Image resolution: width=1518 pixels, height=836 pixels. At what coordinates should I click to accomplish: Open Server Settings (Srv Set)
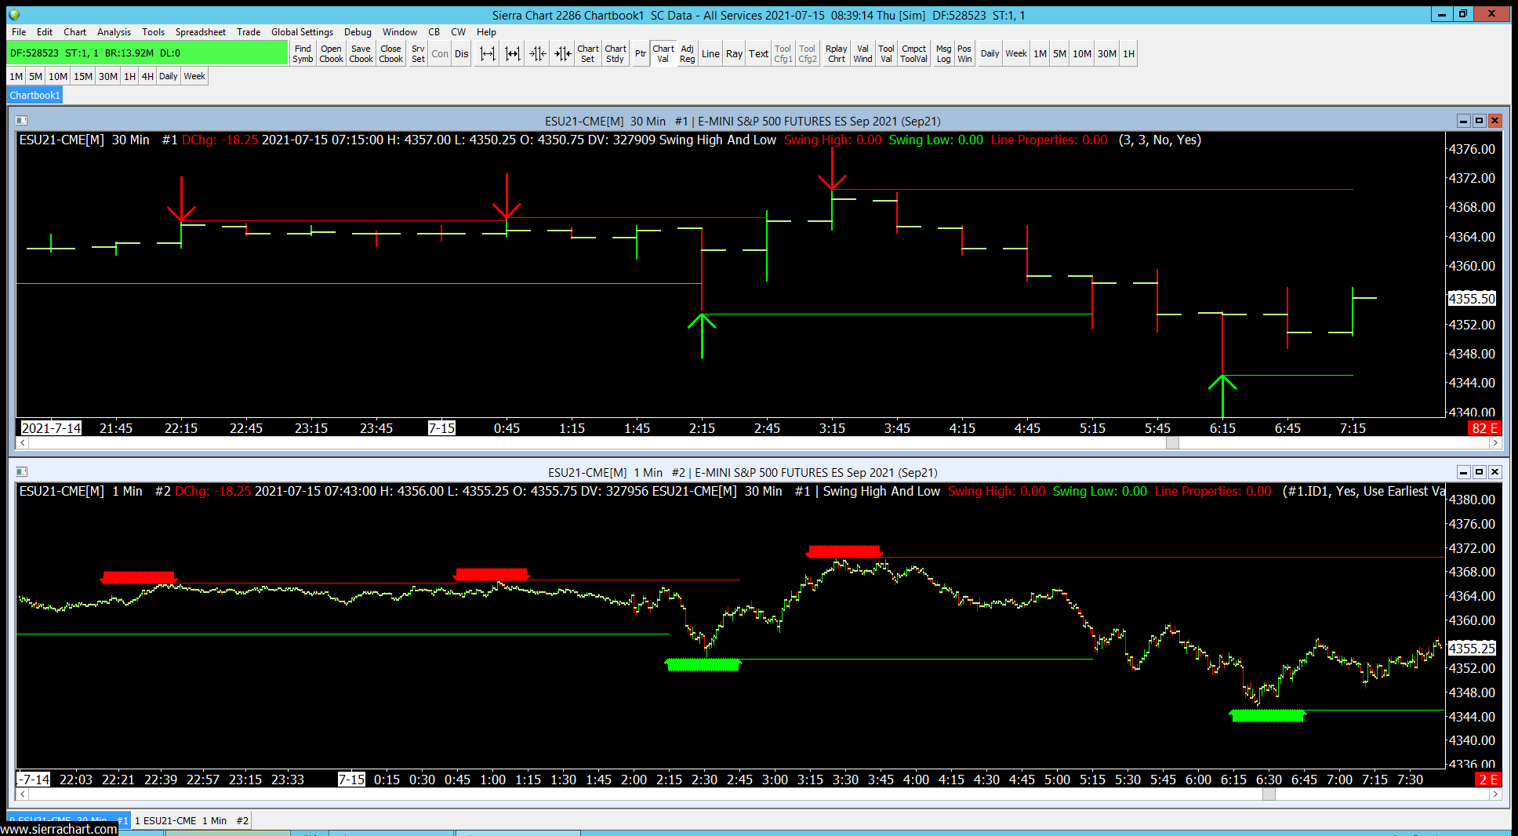point(418,53)
